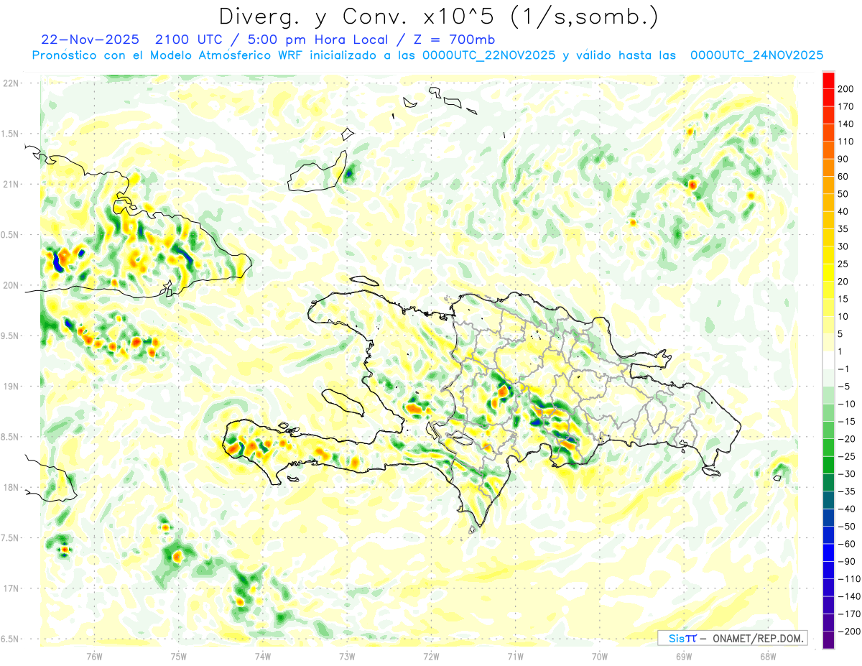The image size is (862, 666).
Task: Click the '19N' latitude label
Action: click(x=11, y=386)
